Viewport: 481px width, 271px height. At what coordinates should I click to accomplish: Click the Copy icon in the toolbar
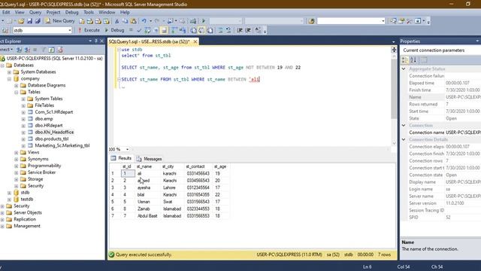pos(126,21)
